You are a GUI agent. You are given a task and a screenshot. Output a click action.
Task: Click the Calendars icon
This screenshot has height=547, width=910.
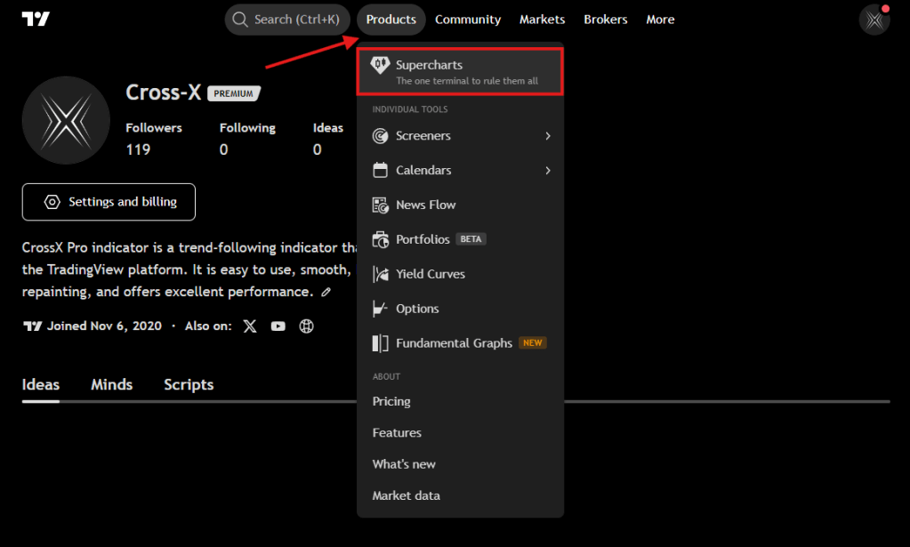380,170
